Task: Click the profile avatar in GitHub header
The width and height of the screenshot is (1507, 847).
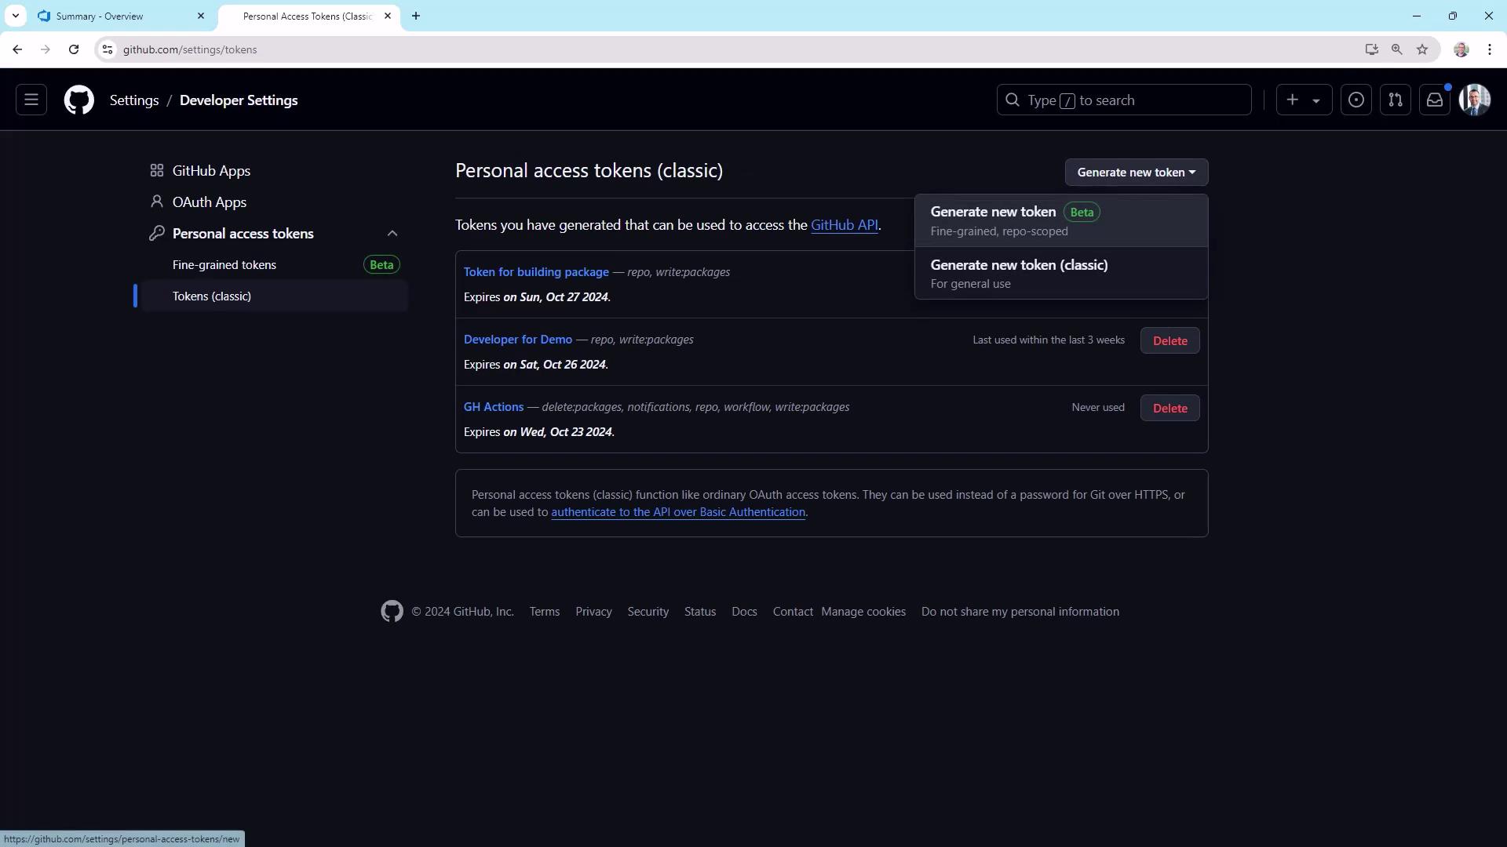Action: [1474, 100]
